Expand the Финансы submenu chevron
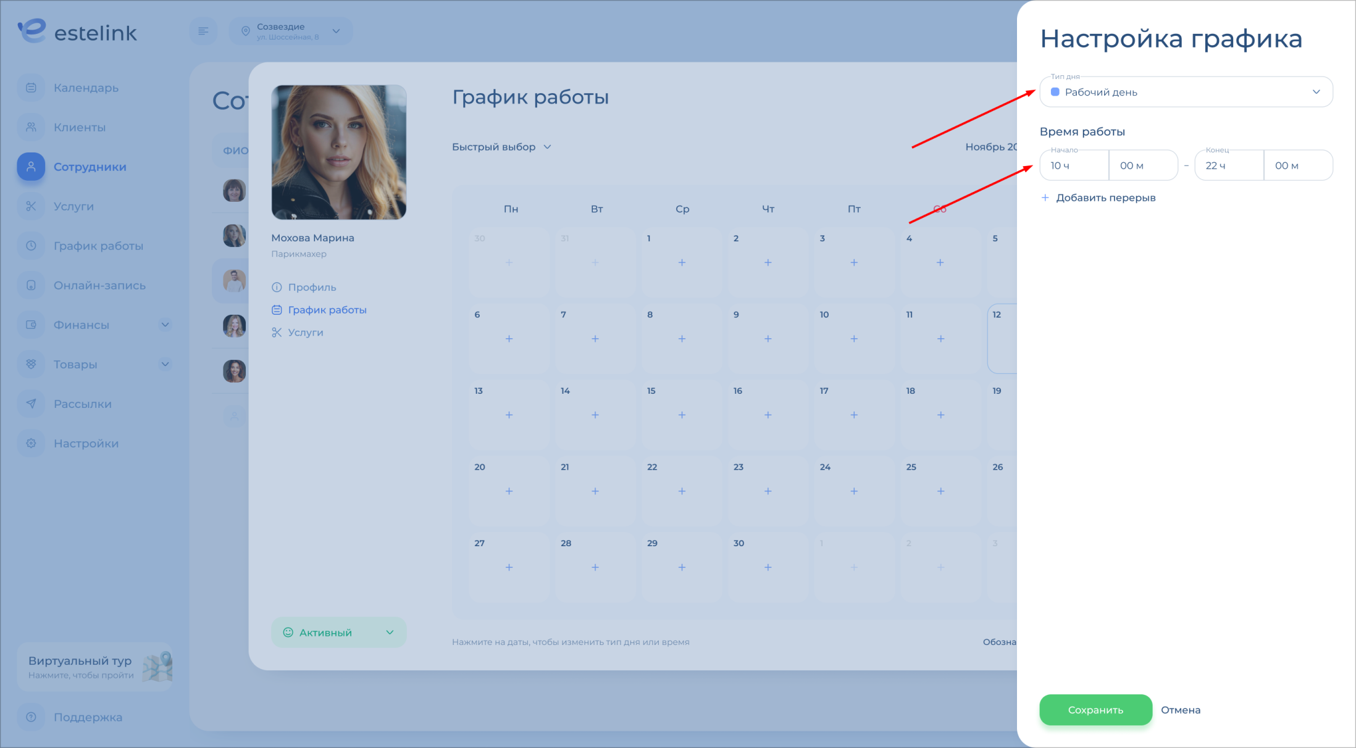The width and height of the screenshot is (1356, 748). (x=165, y=325)
